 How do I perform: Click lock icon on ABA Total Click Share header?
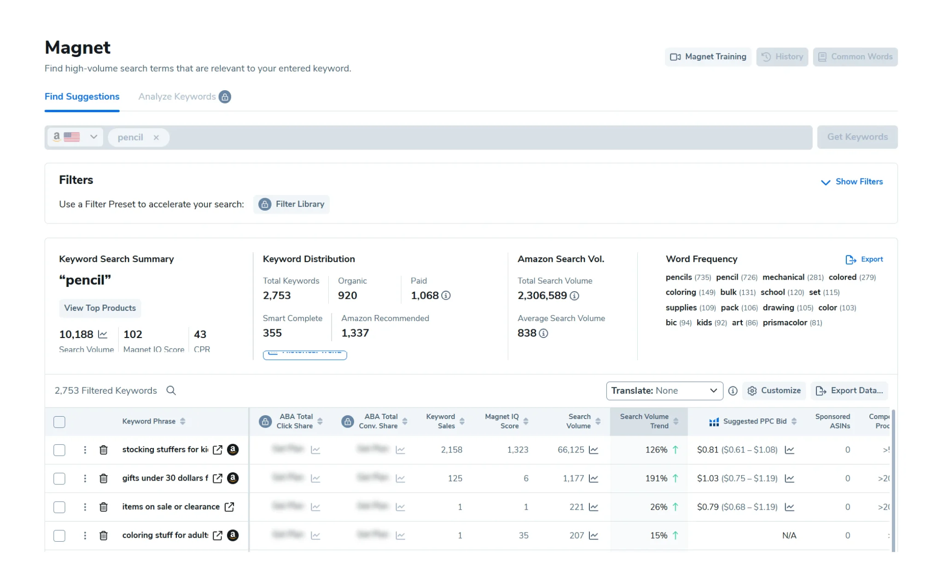point(265,422)
